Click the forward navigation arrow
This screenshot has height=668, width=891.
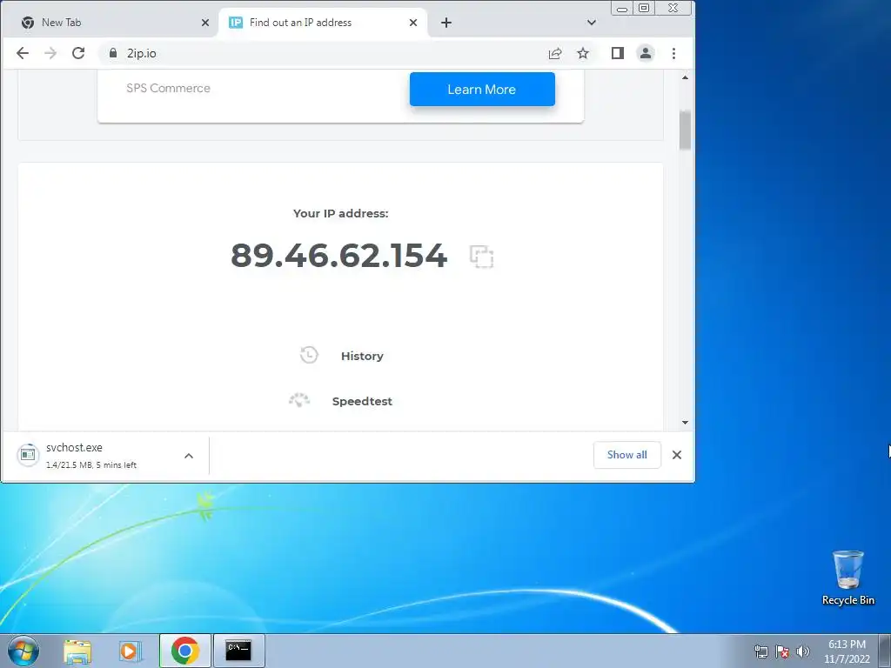point(50,53)
